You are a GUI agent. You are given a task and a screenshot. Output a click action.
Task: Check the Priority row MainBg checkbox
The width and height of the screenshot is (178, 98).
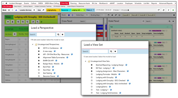point(19,75)
